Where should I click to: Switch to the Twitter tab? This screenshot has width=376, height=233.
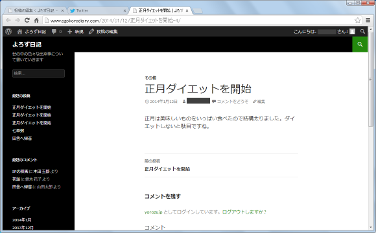97,10
